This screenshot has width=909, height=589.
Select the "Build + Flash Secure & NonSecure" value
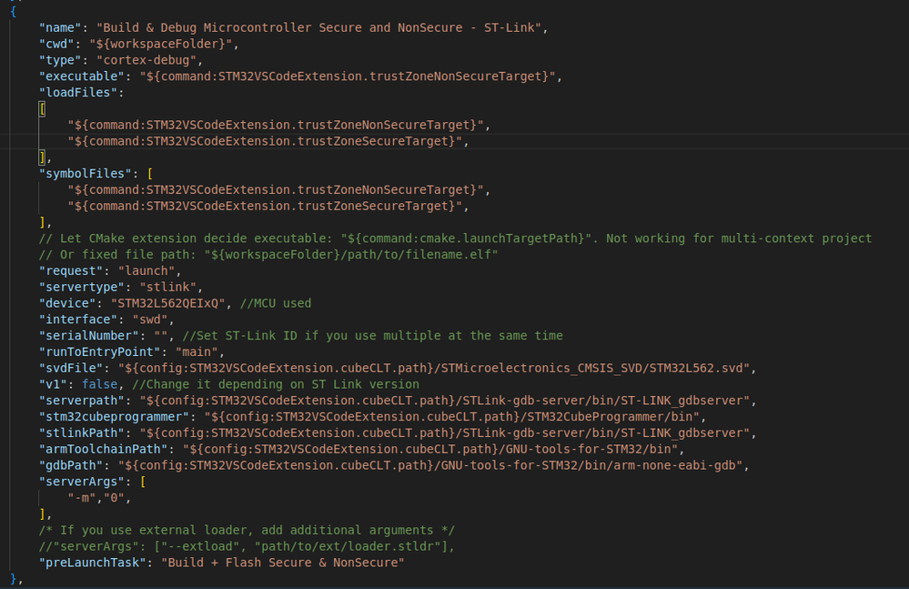[283, 564]
